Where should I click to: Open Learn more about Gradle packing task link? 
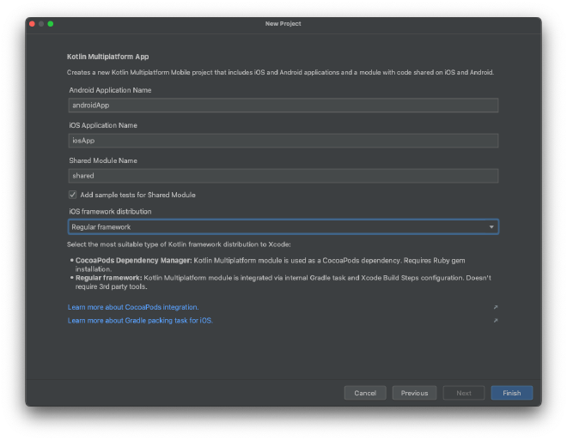(140, 321)
